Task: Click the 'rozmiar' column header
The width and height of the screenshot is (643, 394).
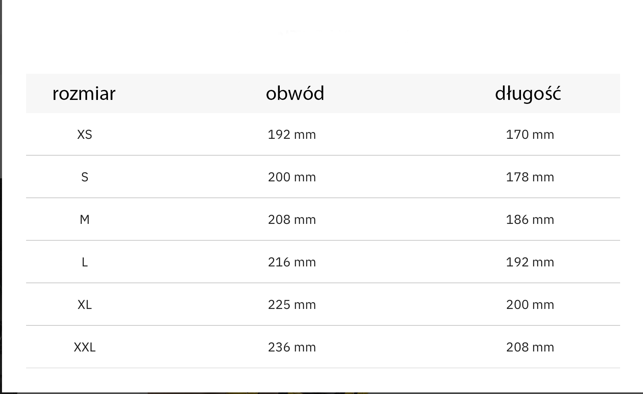Action: pos(84,93)
